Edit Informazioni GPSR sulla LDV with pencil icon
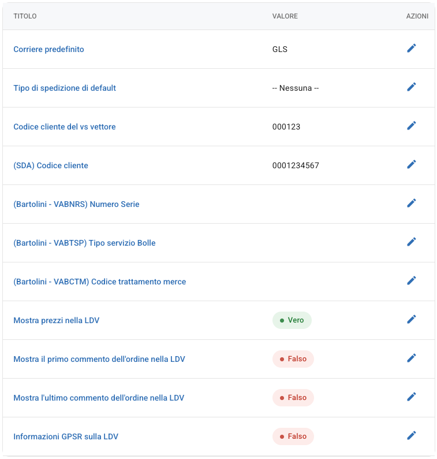 click(411, 435)
